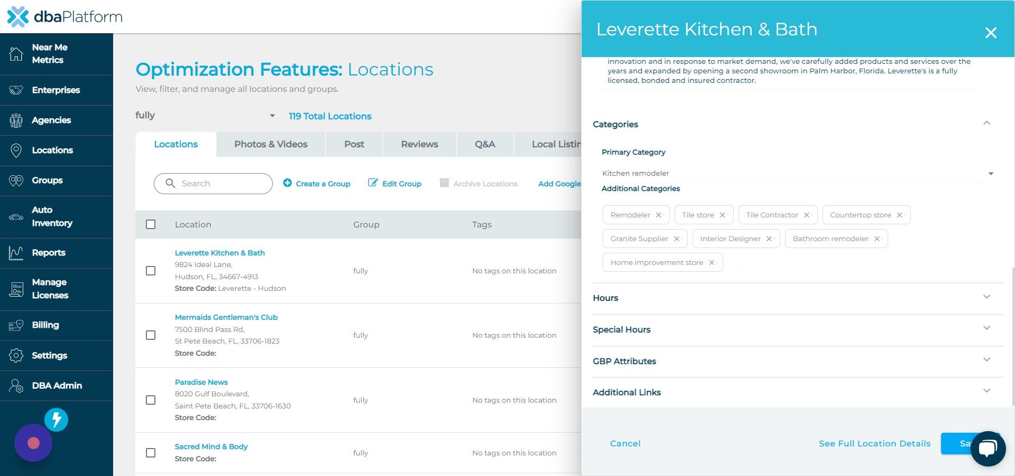Open the chat bubble widget
Viewport: 1015px width, 476px height.
pyautogui.click(x=988, y=449)
